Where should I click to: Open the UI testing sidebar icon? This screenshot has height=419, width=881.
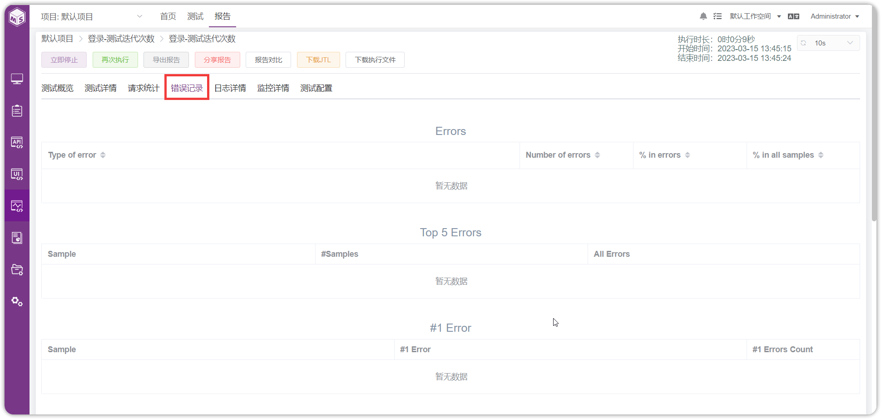pyautogui.click(x=17, y=174)
